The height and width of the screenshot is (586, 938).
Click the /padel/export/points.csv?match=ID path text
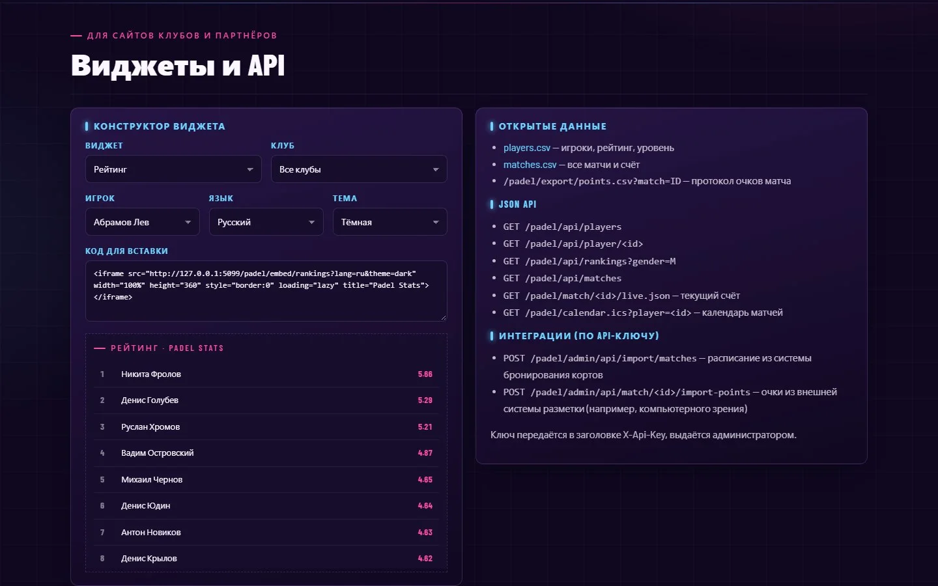tap(591, 181)
